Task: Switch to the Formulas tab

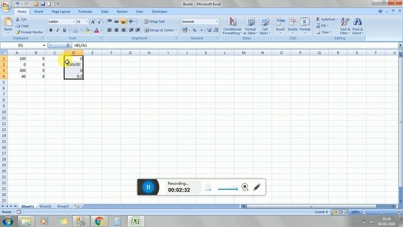Action: pyautogui.click(x=86, y=11)
